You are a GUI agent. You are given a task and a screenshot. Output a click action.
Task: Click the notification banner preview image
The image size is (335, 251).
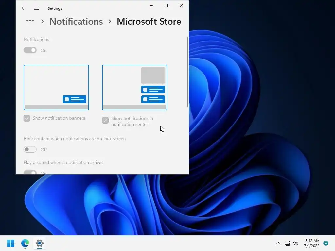(56, 88)
